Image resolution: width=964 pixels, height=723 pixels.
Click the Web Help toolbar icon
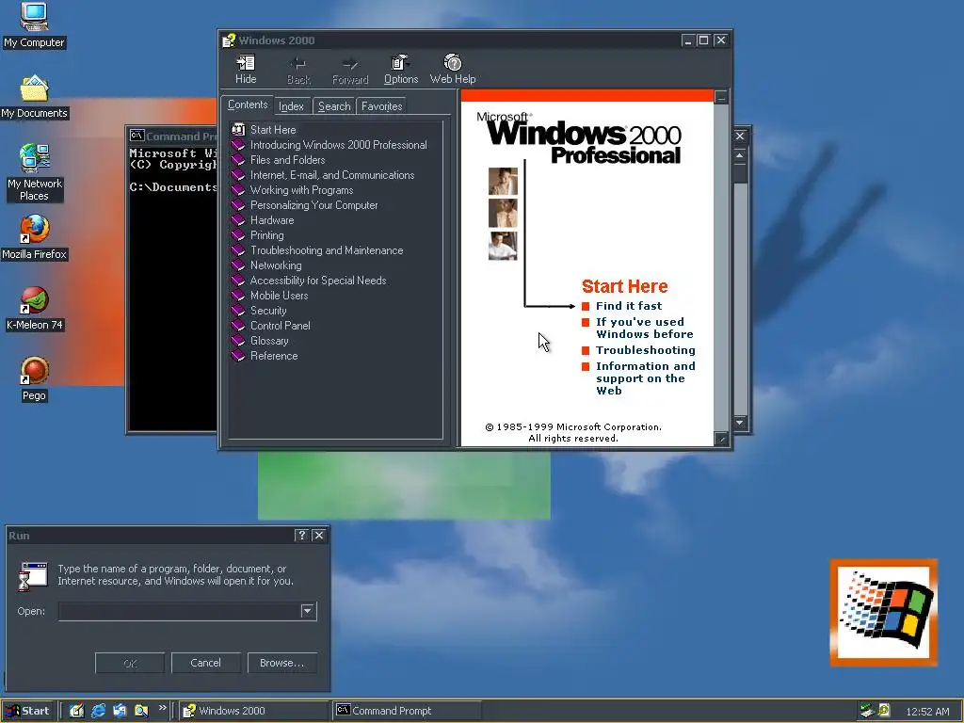(x=453, y=69)
